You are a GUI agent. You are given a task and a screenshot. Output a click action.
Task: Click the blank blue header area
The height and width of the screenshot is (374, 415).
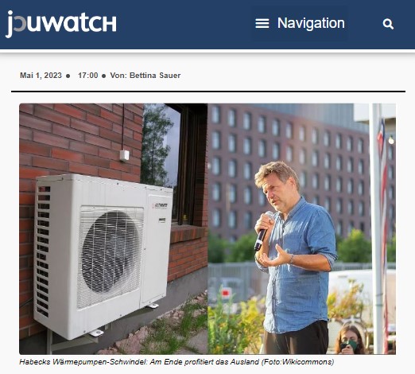pos(183,25)
